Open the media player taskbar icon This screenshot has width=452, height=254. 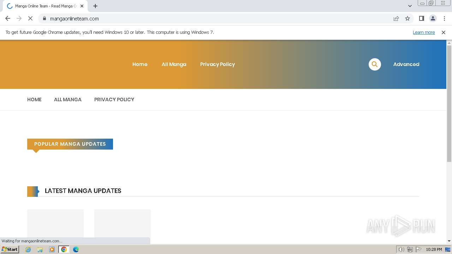[x=52, y=249]
